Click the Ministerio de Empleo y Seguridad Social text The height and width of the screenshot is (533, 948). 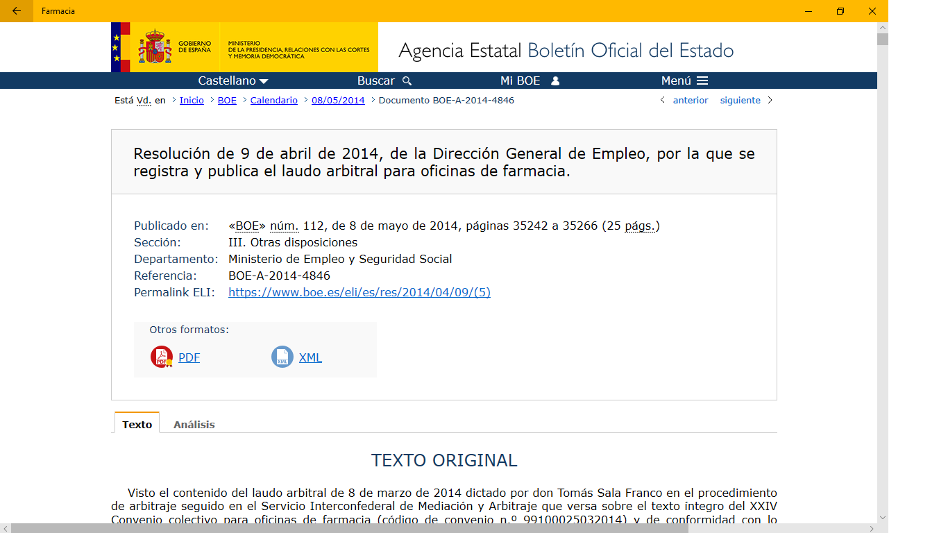pyautogui.click(x=340, y=259)
